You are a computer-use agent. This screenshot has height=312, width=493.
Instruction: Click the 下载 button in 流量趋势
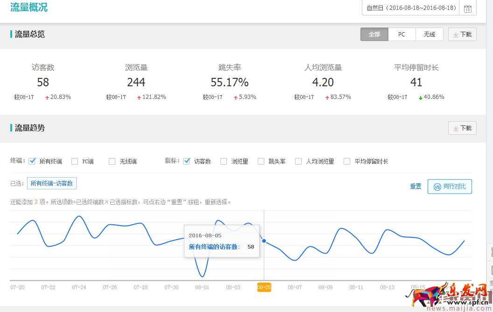[x=462, y=128]
